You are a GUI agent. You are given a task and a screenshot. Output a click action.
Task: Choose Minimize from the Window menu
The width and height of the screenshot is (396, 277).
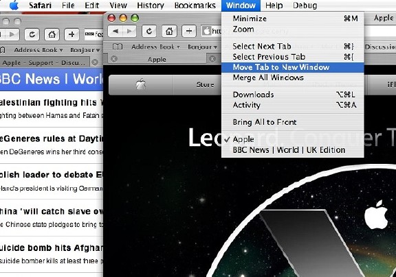[292, 19]
